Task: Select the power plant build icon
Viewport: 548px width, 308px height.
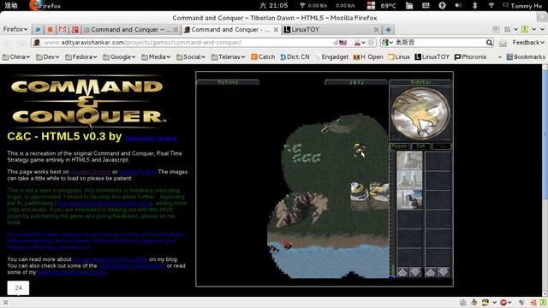Action: [409, 180]
